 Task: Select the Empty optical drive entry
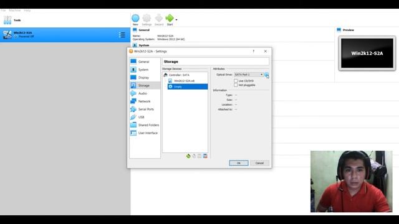click(188, 86)
